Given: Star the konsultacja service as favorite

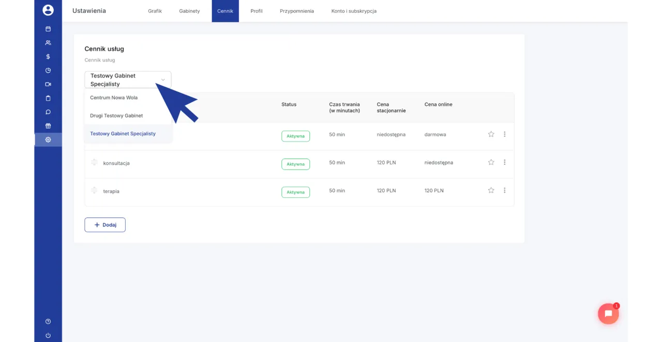Looking at the screenshot, I should coord(491,162).
